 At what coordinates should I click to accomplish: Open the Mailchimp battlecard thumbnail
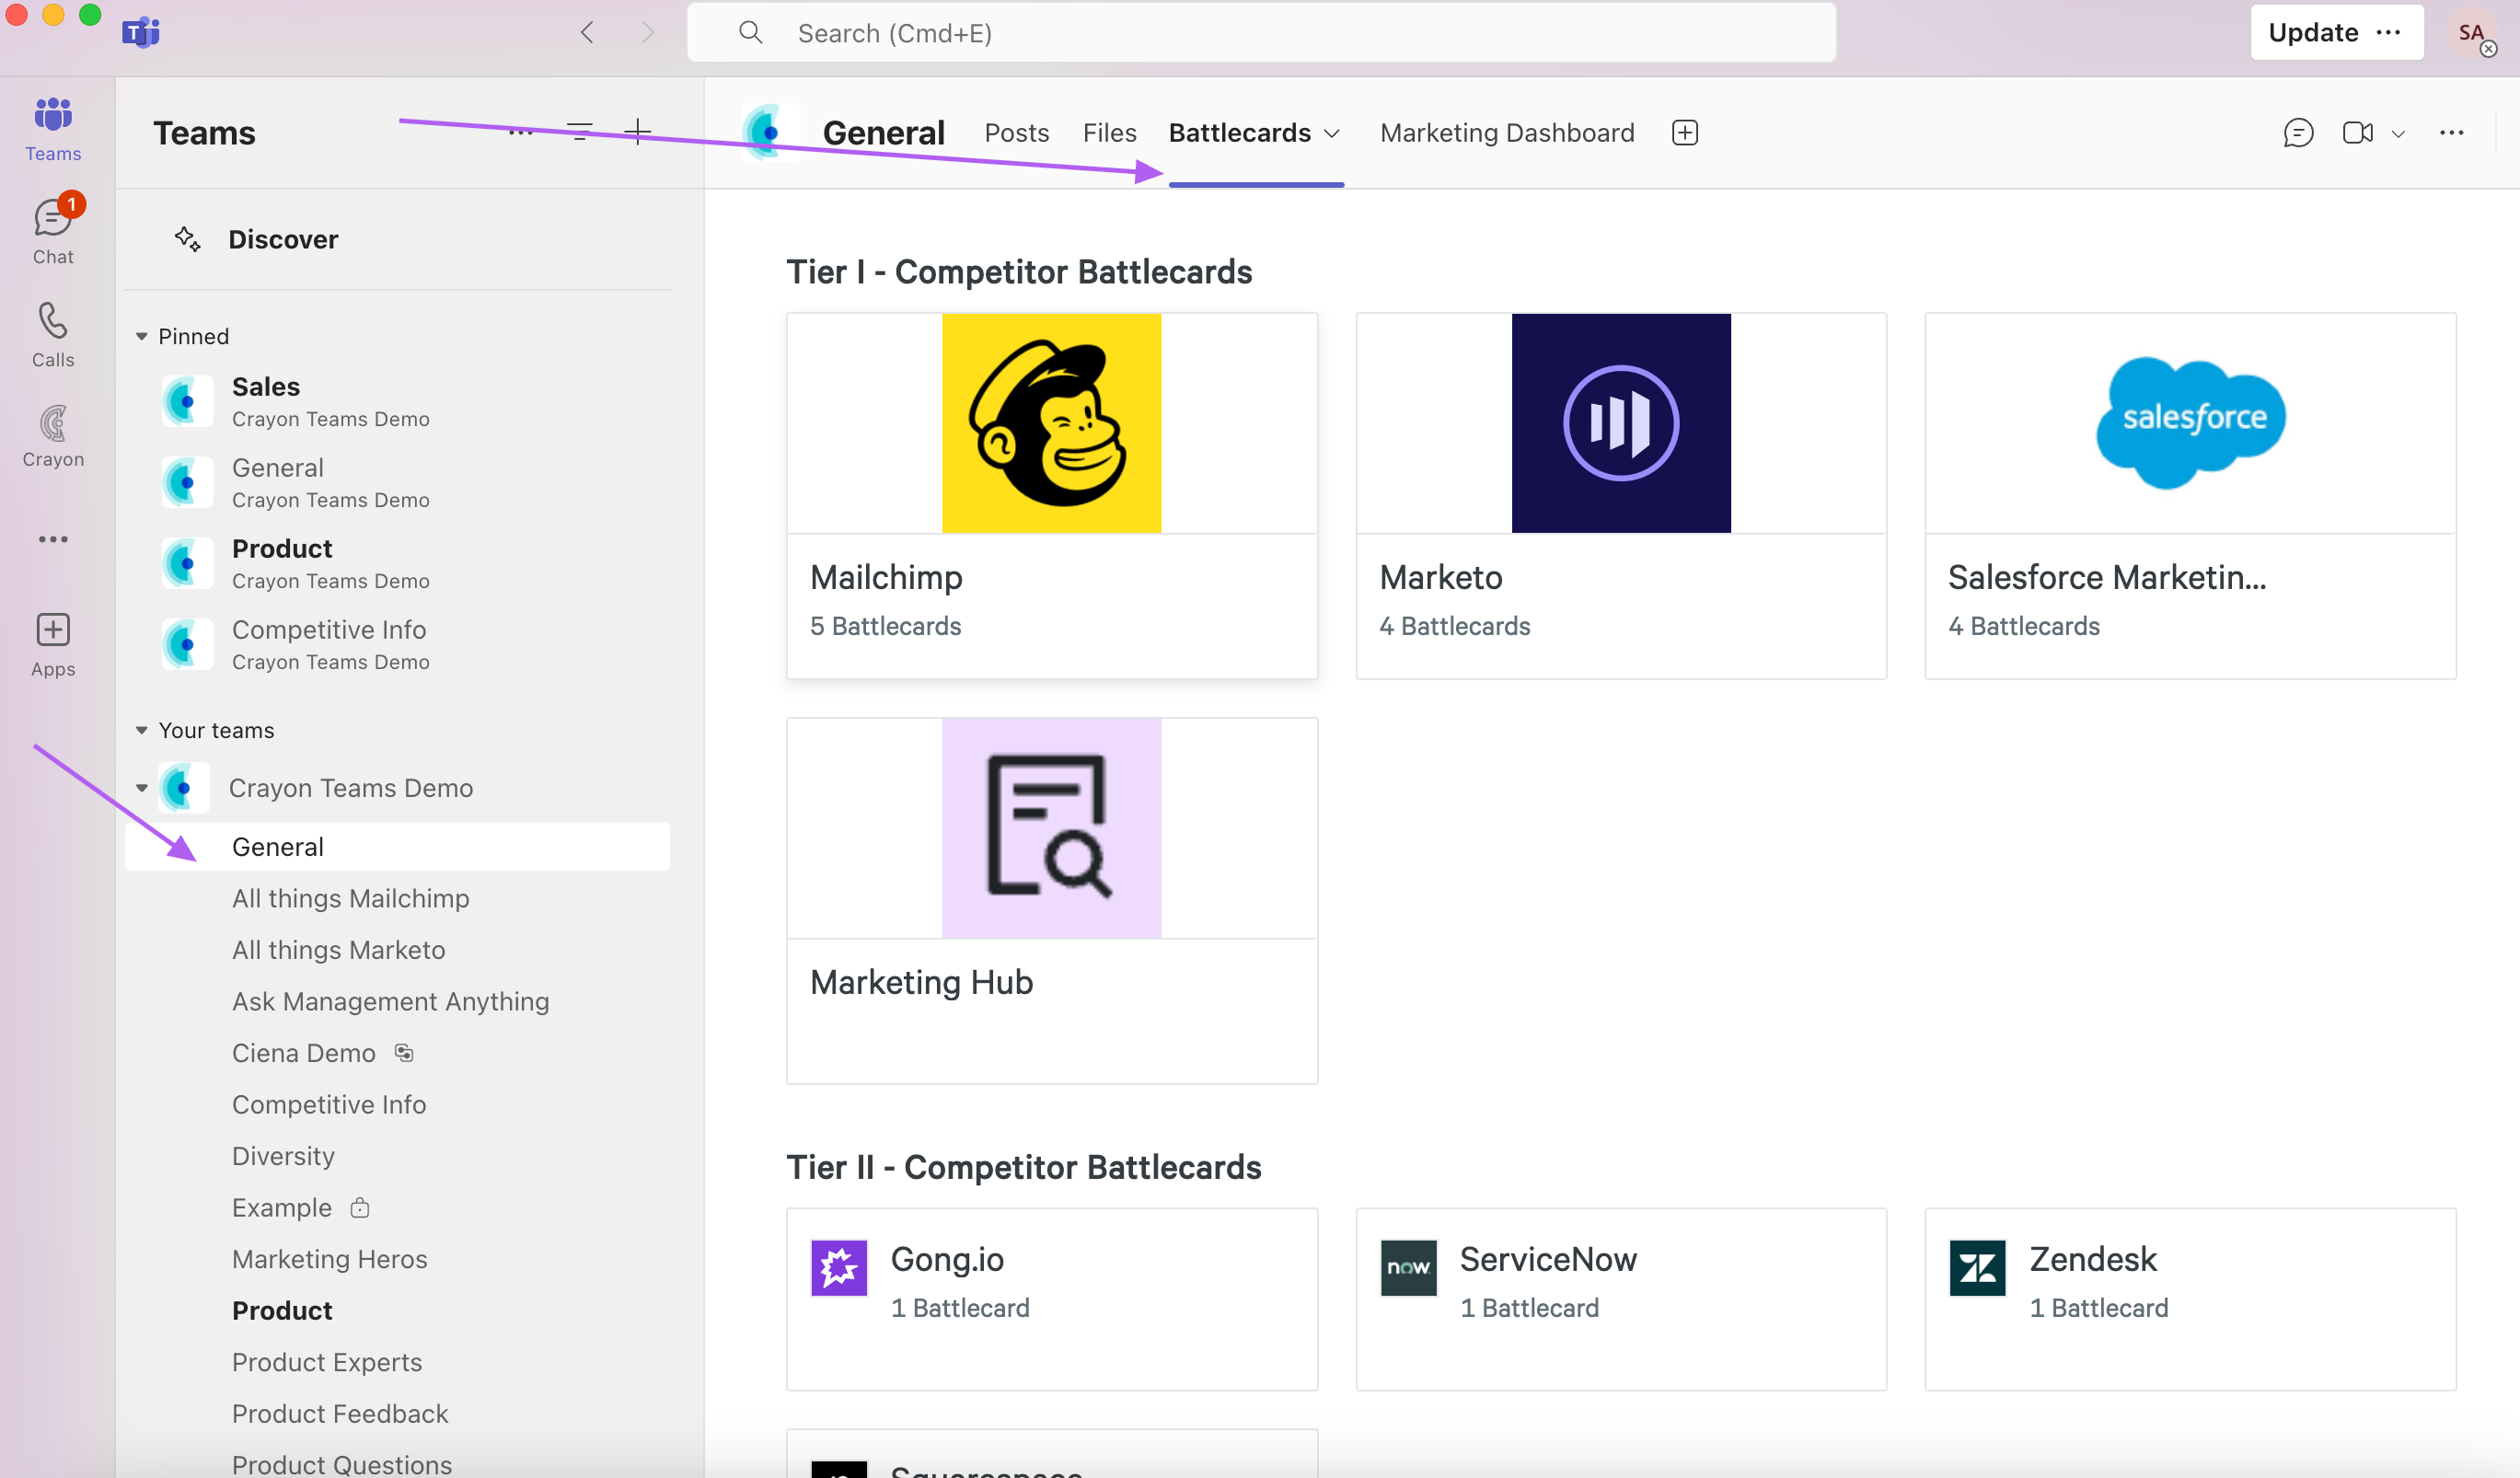point(1051,424)
